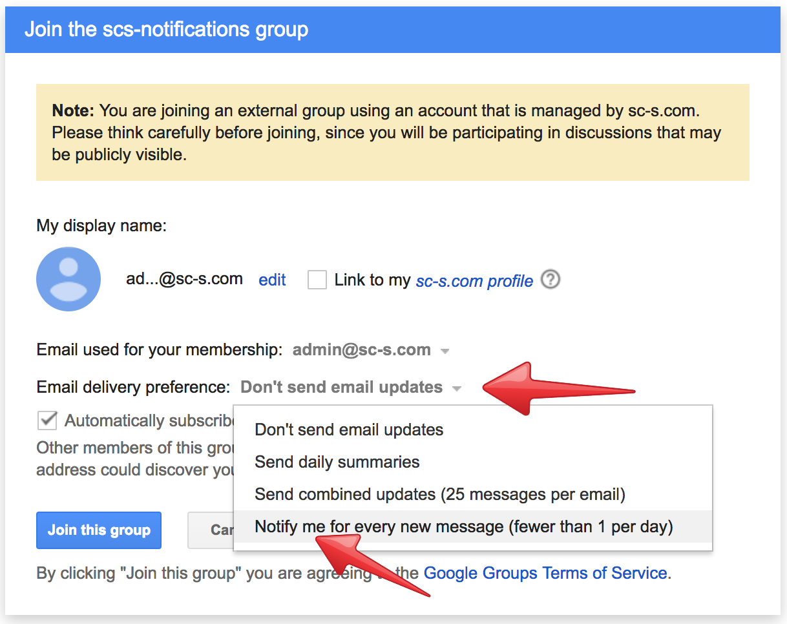This screenshot has height=624, width=787.
Task: Click the blue profile avatar picture
Action: 68,279
